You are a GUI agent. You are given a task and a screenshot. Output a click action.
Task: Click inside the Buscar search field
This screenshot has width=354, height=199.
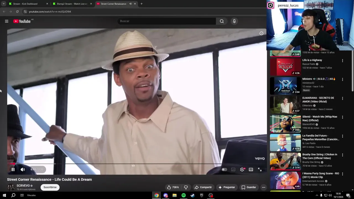point(167,21)
